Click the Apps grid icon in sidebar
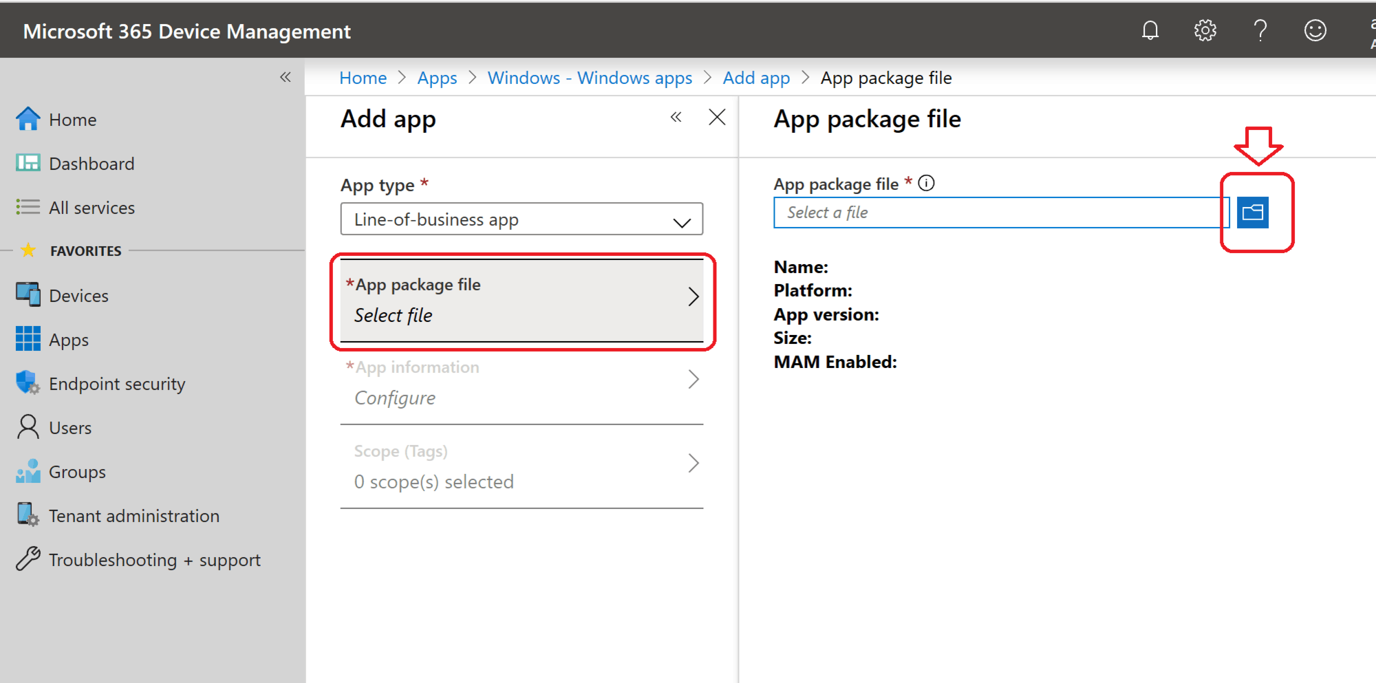Screen dimensions: 1376x683 click(x=28, y=339)
